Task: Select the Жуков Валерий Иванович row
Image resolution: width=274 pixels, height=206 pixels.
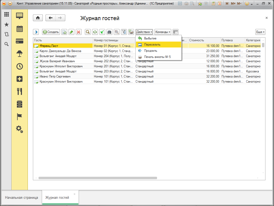Action: (x=57, y=61)
